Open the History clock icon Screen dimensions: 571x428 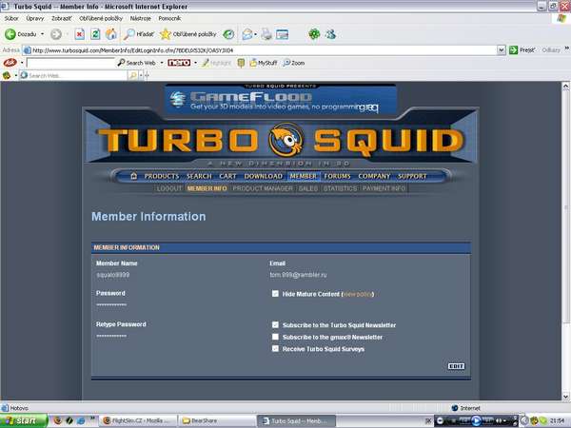[228, 34]
